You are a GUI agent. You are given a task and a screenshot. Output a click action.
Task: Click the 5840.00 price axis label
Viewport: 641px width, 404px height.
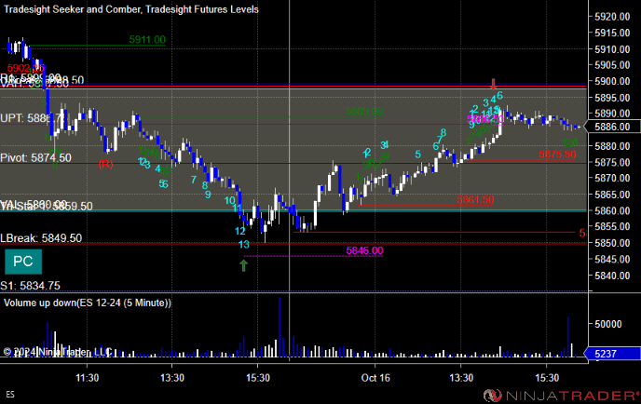612,276
